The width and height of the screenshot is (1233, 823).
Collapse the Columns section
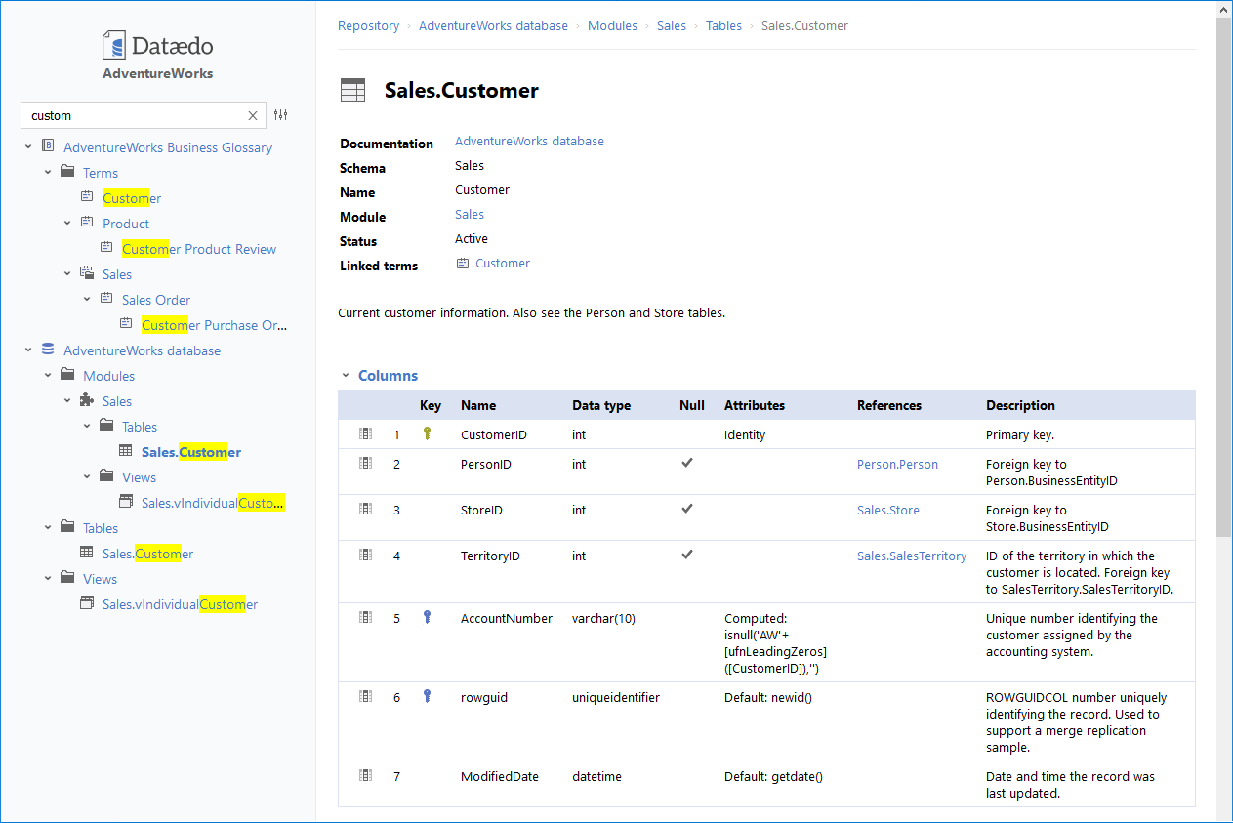[345, 376]
